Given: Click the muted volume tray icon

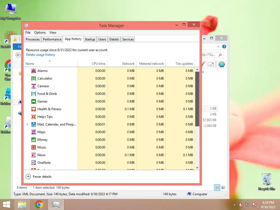Looking at the screenshot, I should [241, 205].
